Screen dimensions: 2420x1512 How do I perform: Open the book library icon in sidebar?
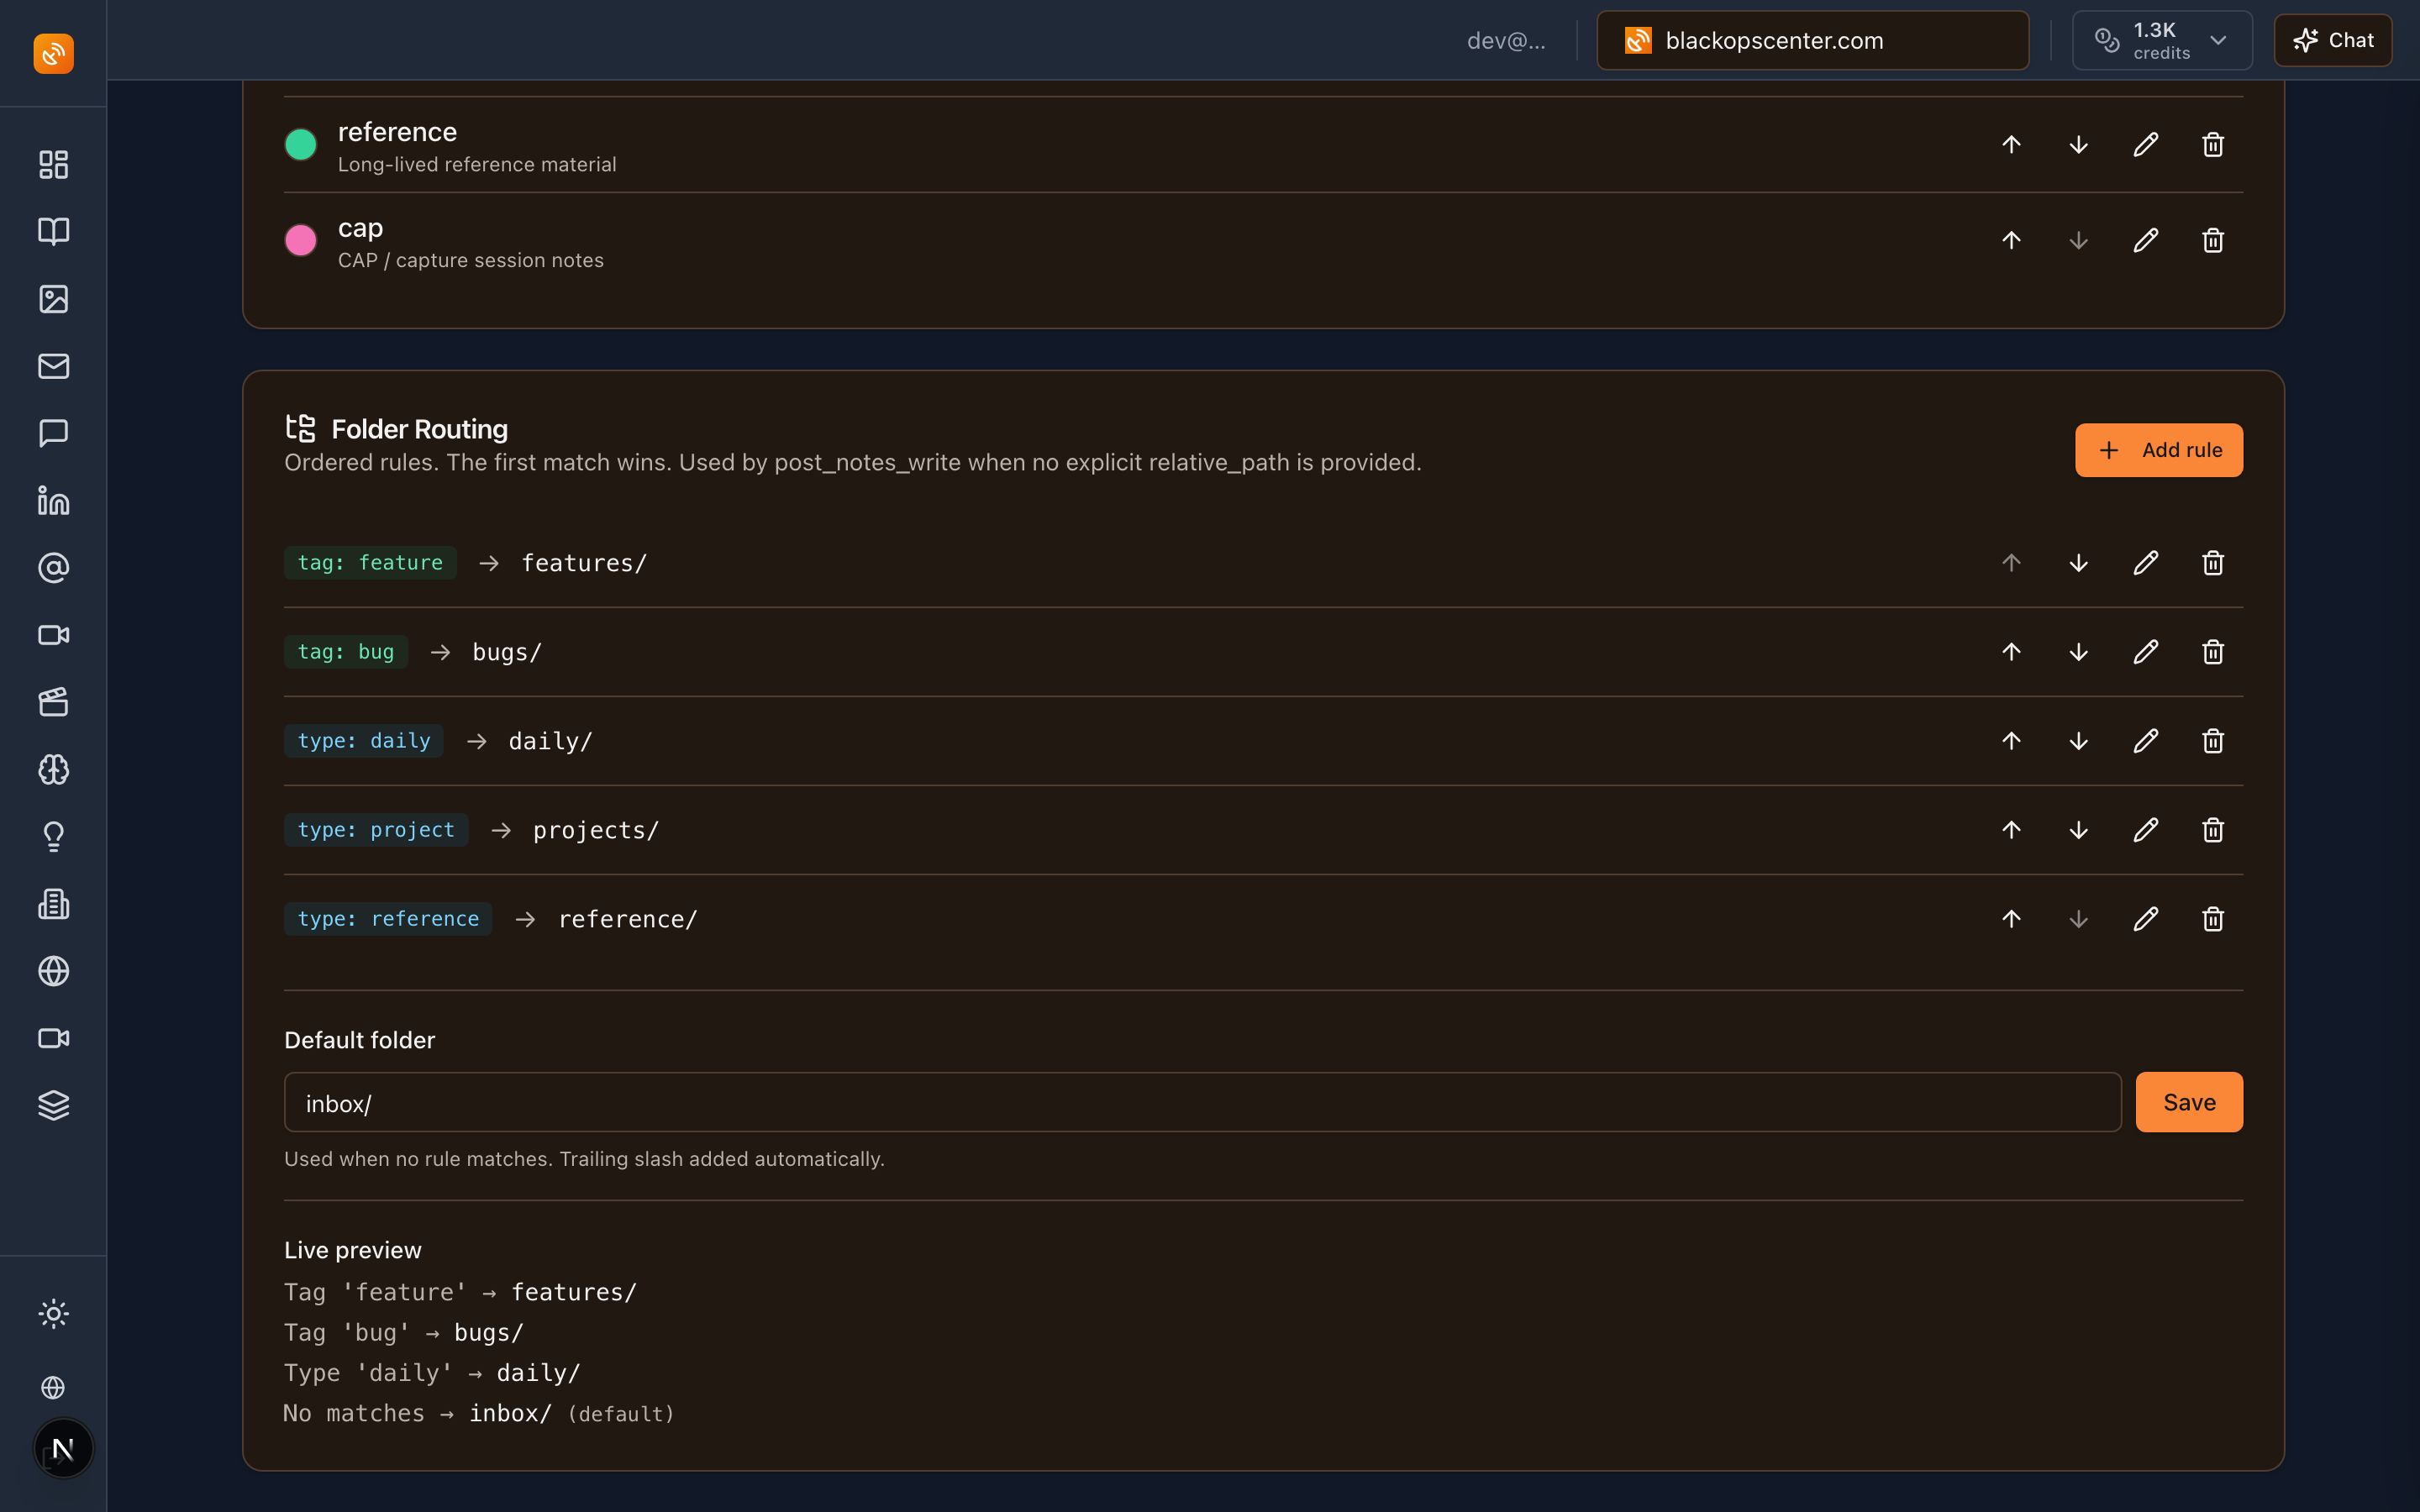pyautogui.click(x=53, y=231)
